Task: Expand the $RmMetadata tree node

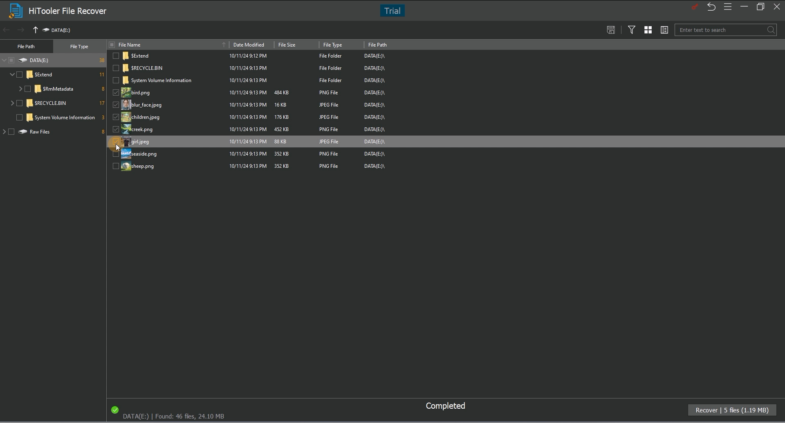Action: pos(20,89)
